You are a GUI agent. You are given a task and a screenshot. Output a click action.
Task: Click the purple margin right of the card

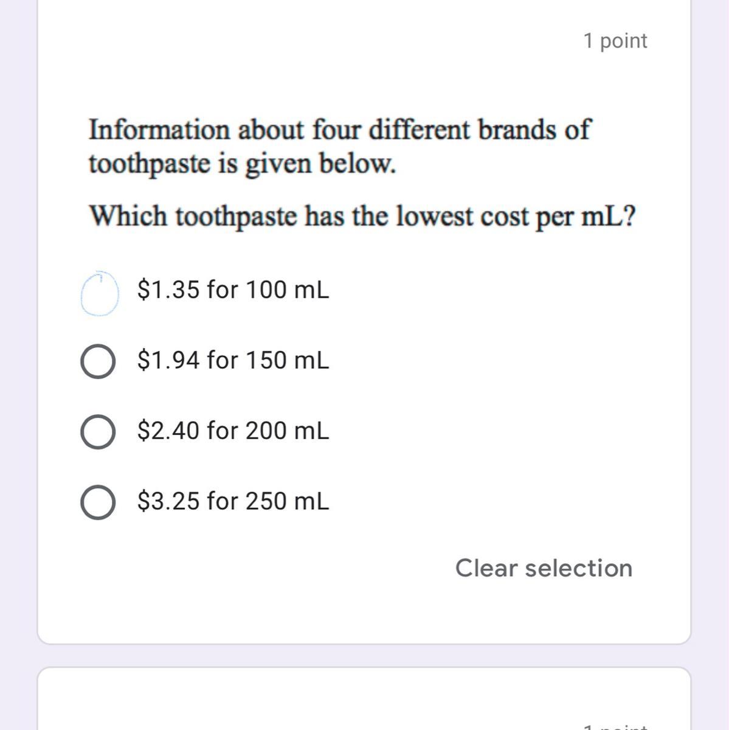pos(710,365)
